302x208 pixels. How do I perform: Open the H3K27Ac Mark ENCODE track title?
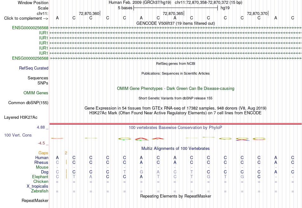175,113
